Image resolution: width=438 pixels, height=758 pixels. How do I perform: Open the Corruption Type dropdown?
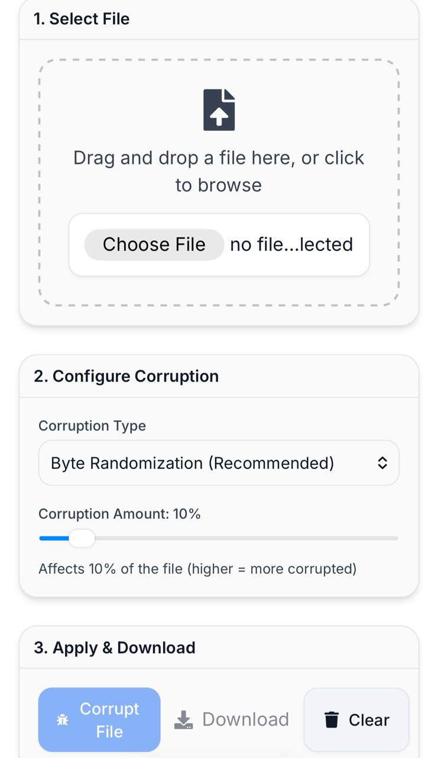[218, 463]
